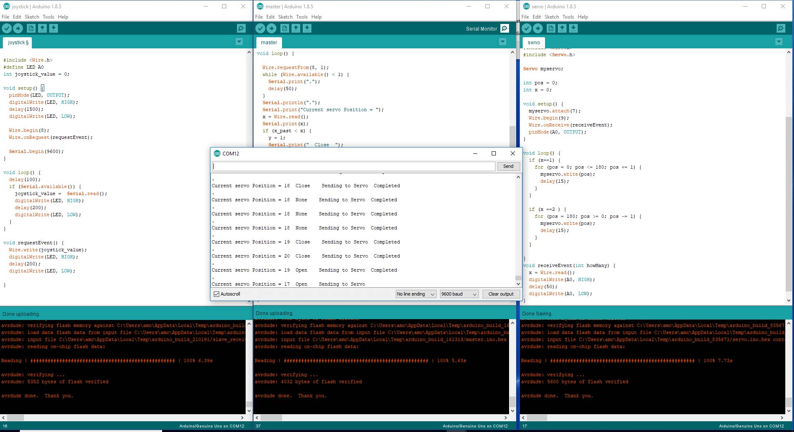Viewport: 794px width, 432px height.
Task: Click Save sketch icon in master window
Action: [307, 28]
